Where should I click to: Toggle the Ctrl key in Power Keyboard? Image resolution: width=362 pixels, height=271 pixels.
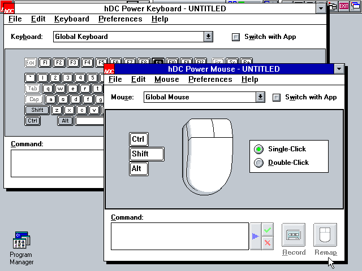(33, 121)
